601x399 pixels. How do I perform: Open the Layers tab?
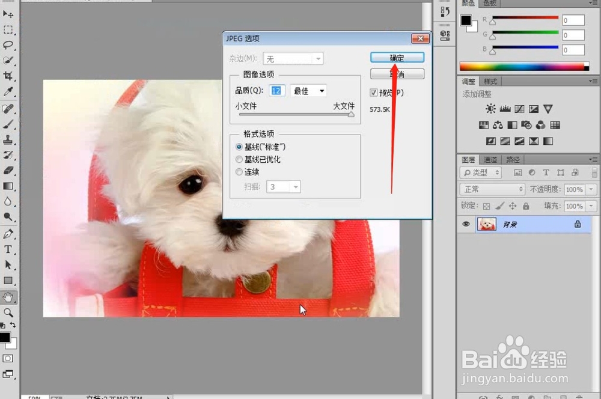468,160
